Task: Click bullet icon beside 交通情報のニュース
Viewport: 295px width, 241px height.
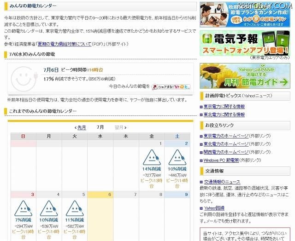Action: [201, 182]
